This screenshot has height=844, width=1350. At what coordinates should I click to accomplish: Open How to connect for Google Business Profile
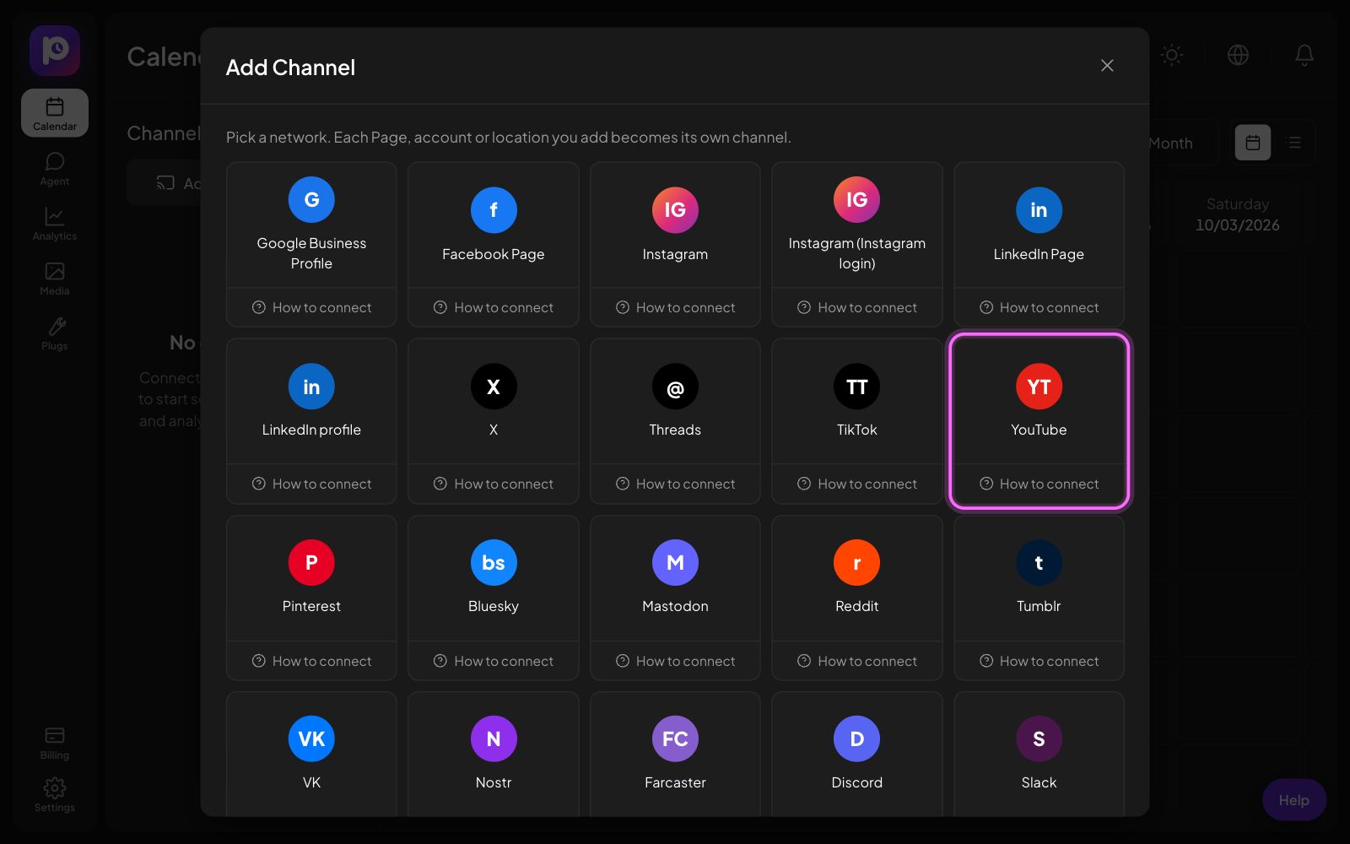point(311,307)
